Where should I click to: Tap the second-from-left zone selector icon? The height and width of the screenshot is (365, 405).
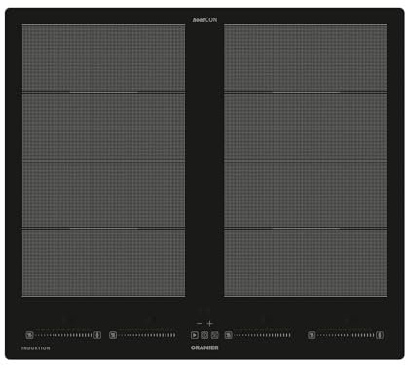click(113, 335)
